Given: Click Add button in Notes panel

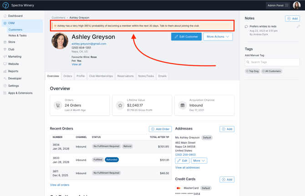Looking at the screenshot, I should click(x=292, y=19).
